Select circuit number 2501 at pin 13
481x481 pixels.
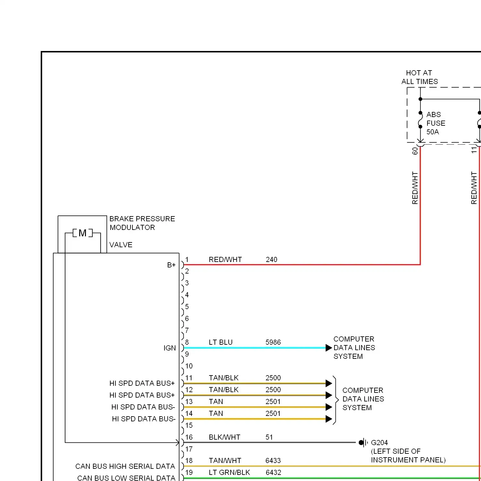click(273, 401)
